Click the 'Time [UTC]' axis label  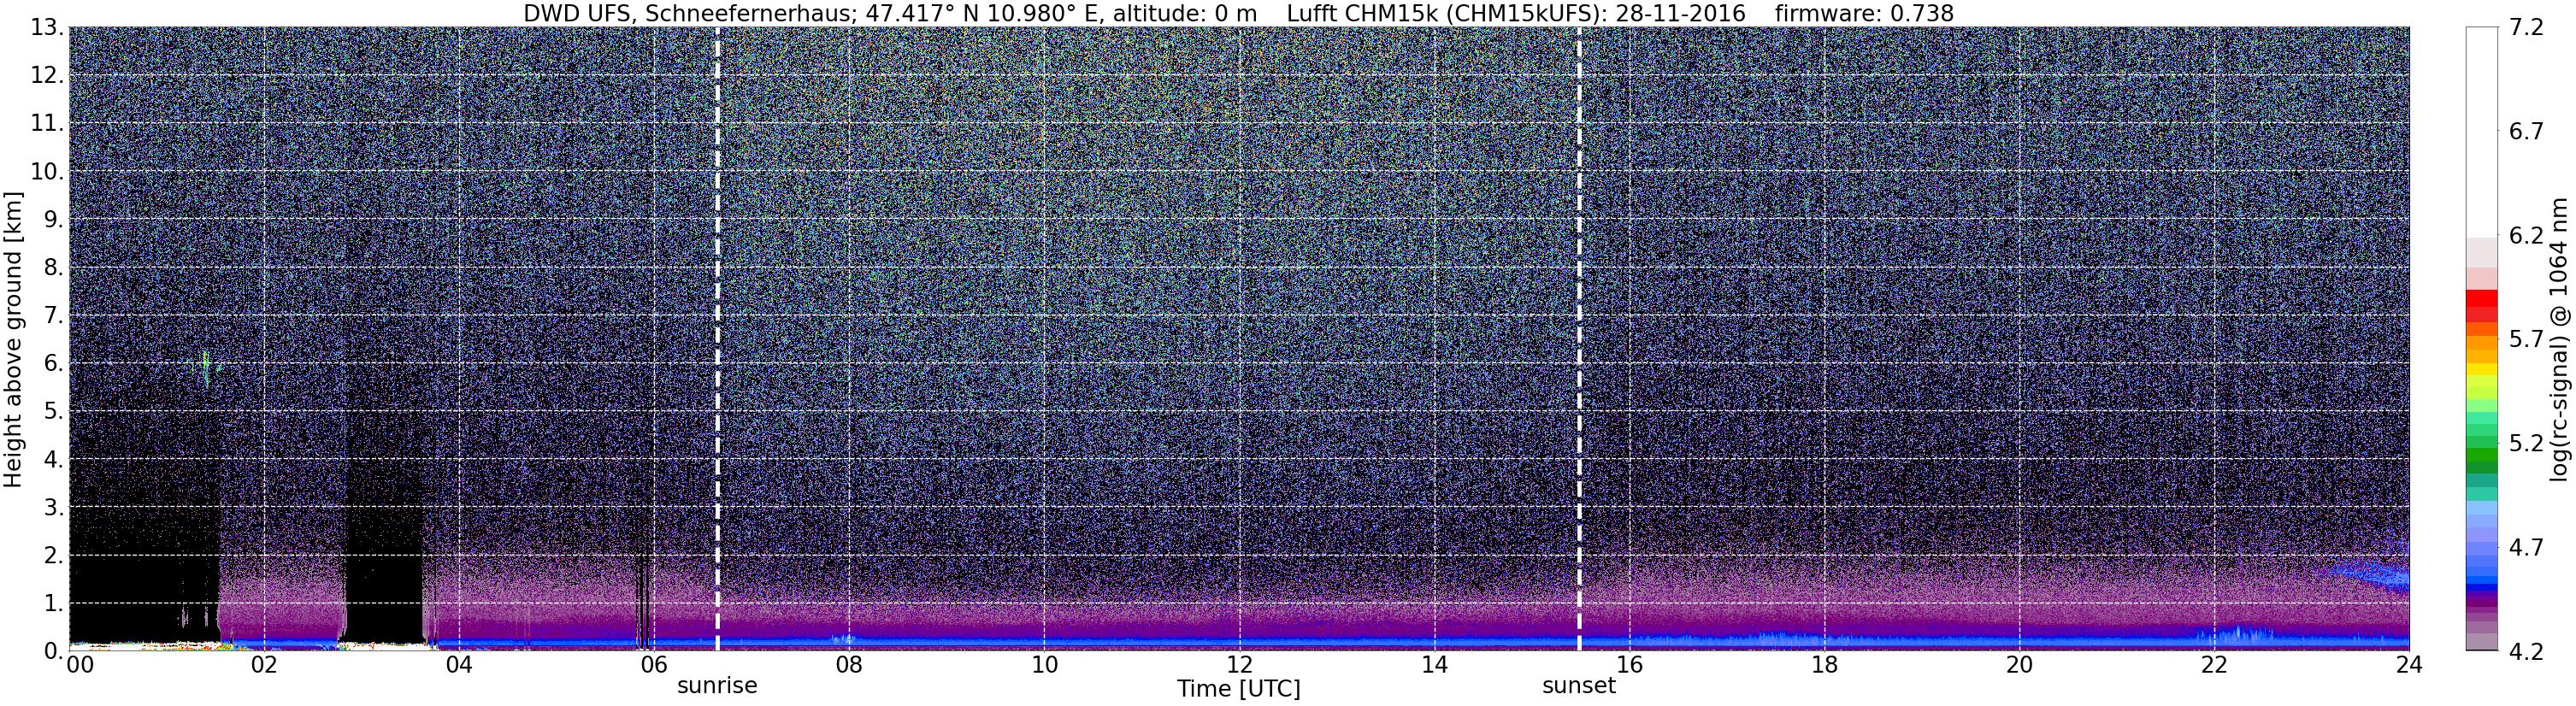pyautogui.click(x=1239, y=689)
